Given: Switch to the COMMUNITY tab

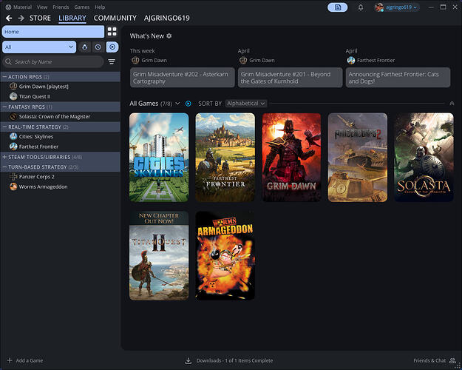Looking at the screenshot, I should click(115, 18).
